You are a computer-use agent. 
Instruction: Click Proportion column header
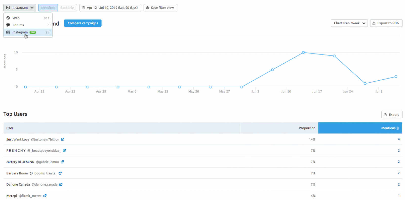coord(279,128)
